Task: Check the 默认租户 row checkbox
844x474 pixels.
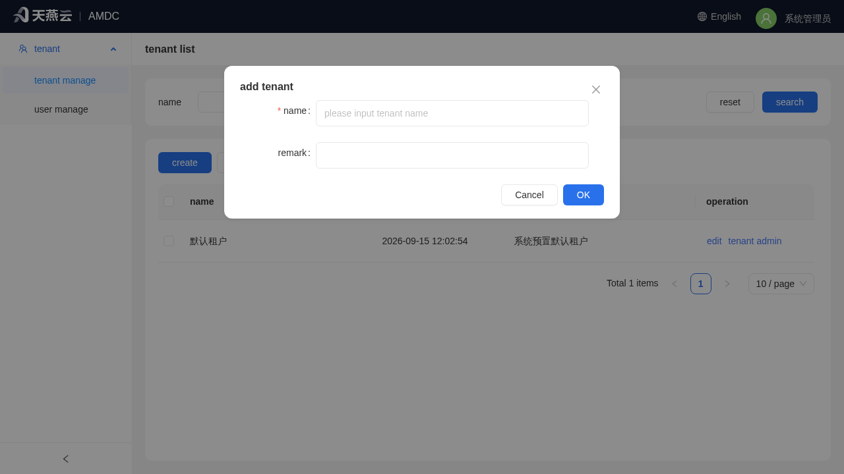Action: (169, 241)
